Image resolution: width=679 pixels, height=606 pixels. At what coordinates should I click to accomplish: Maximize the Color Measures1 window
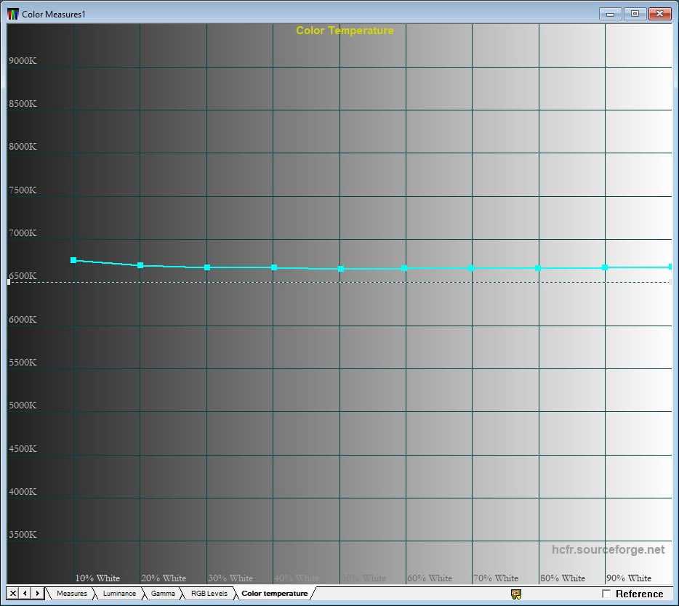tap(635, 14)
